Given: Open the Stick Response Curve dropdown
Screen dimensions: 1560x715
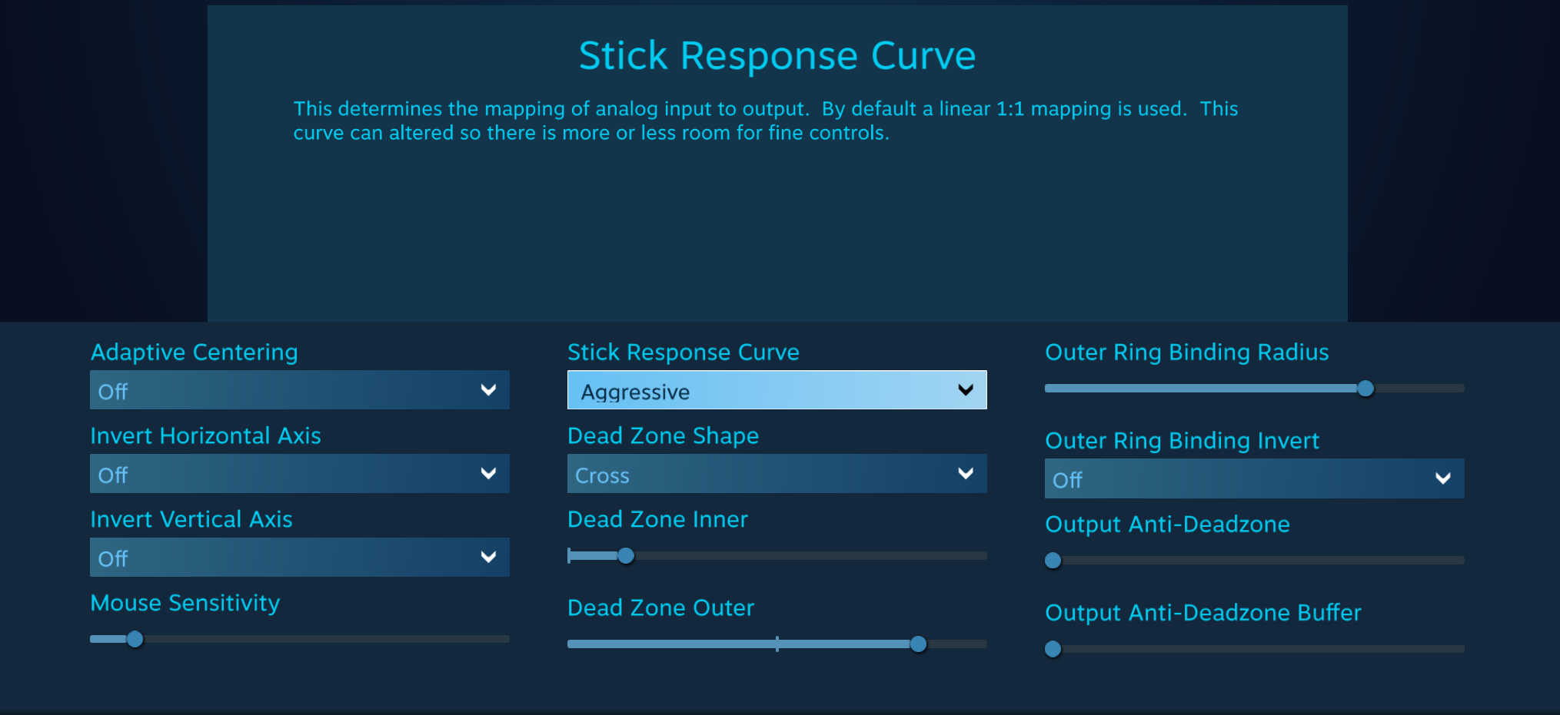Looking at the screenshot, I should [777, 390].
